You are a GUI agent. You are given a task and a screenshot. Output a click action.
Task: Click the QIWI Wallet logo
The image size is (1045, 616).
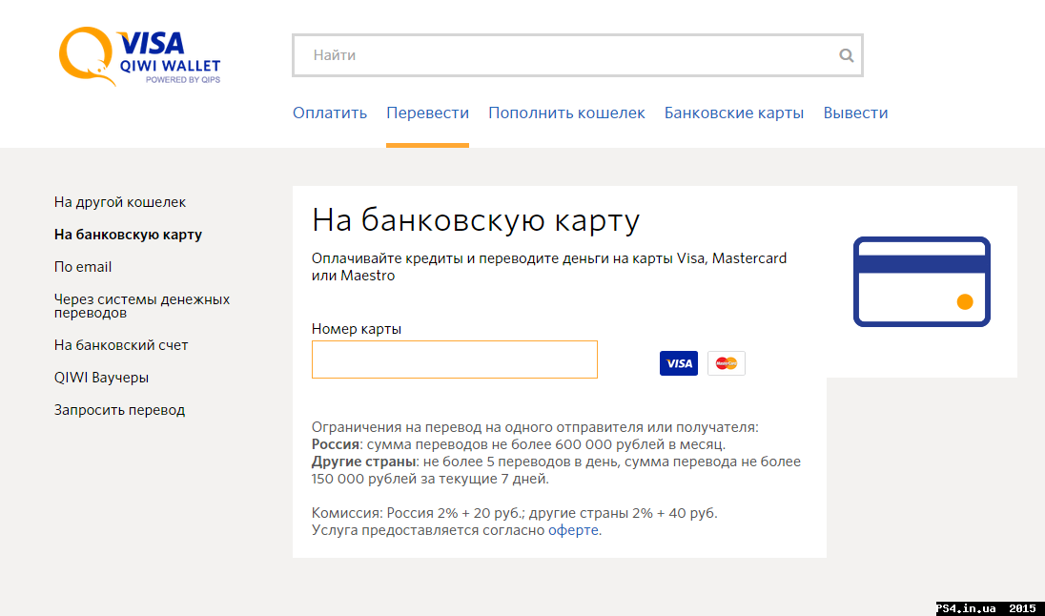pyautogui.click(x=138, y=55)
